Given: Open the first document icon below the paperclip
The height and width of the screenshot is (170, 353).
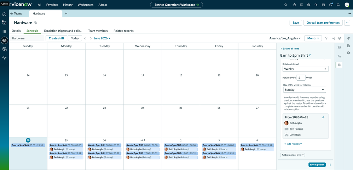Looking at the screenshot, I should coord(348,46).
